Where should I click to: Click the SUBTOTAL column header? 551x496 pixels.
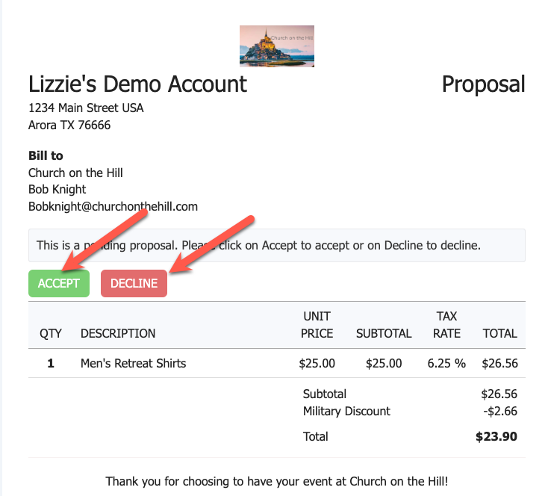(384, 333)
